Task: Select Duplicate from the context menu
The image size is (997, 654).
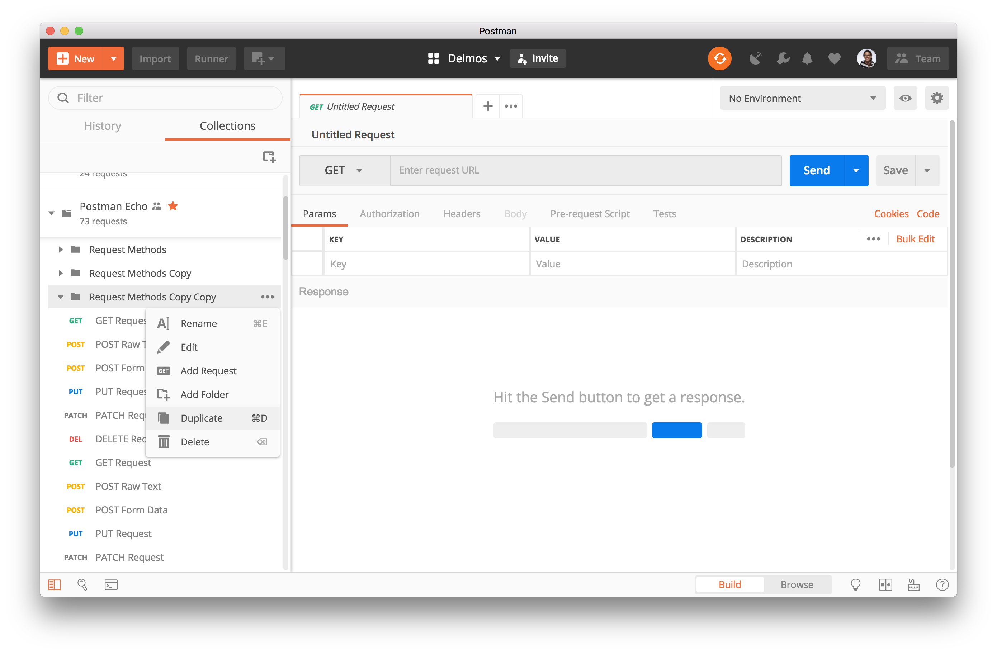Action: point(202,418)
